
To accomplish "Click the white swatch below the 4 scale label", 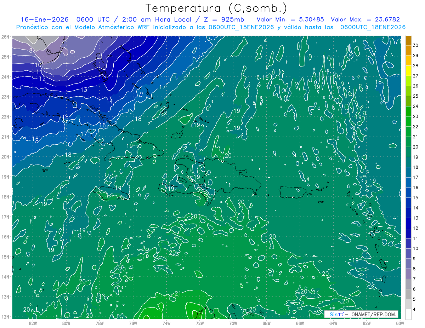I will [408, 314].
